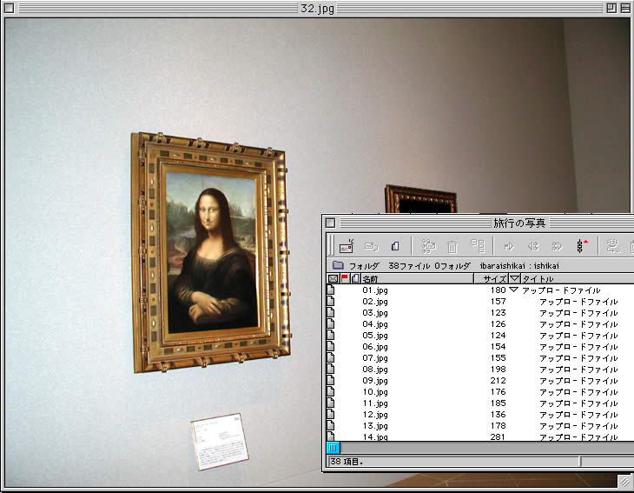634x493 pixels.
Task: Click the grayed-out face icon in the toolbar
Action: tap(613, 246)
